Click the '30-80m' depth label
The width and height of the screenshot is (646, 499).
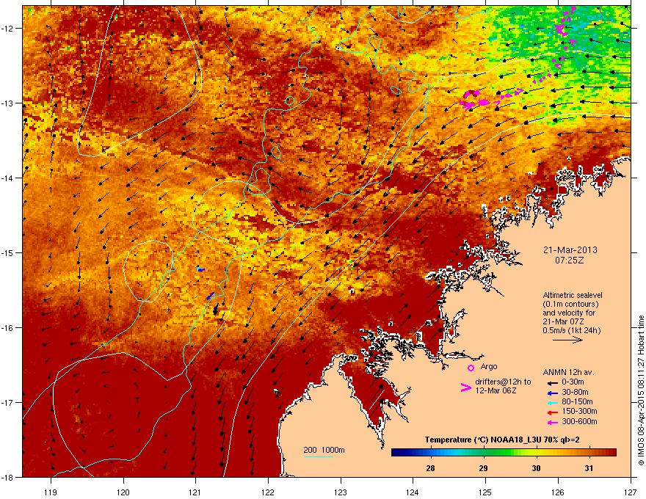(x=575, y=393)
